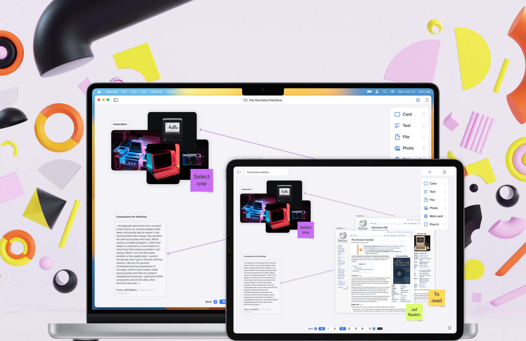526x341 pixels.
Task: Click 'inspiration' label on iPad canvas
Action: point(246,189)
